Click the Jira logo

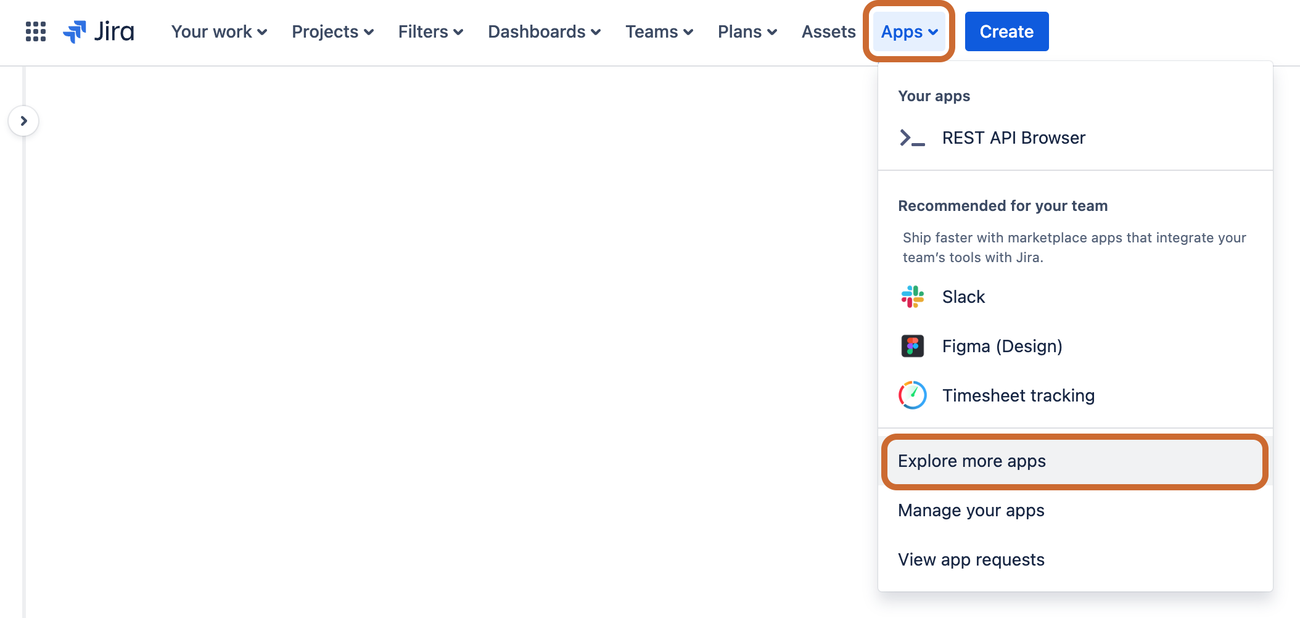click(99, 31)
